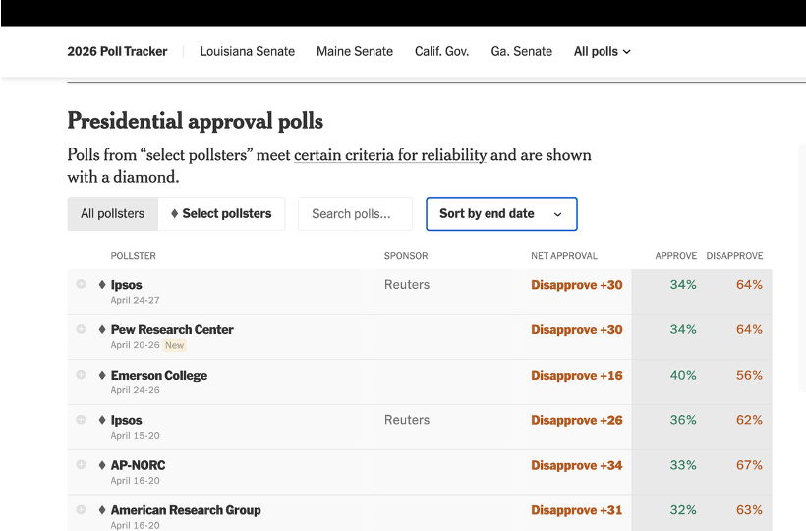Click the 40% approve value for Emerson
The height and width of the screenshot is (531, 806).
pos(683,376)
